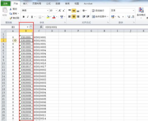Toggle center horizontal alignment
This screenshot has height=121, width=148.
tap(74, 16)
